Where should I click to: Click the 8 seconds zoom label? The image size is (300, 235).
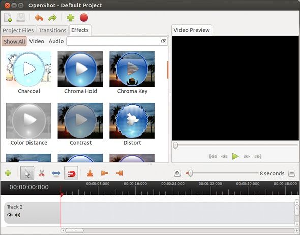[272, 173]
